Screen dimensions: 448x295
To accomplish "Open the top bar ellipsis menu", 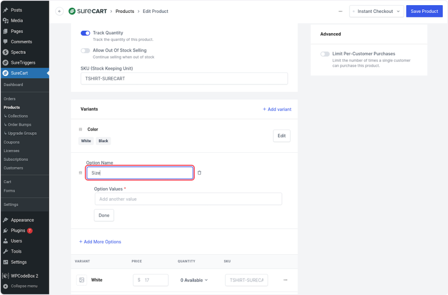I will pyautogui.click(x=340, y=11).
